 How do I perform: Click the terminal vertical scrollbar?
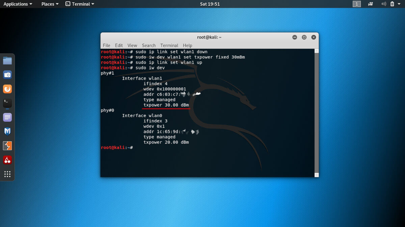[316, 111]
